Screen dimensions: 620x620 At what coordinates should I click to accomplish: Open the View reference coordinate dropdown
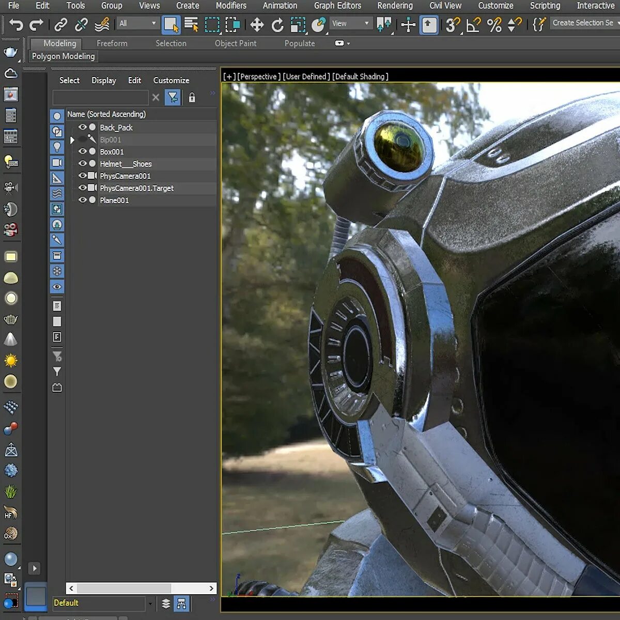pos(351,23)
